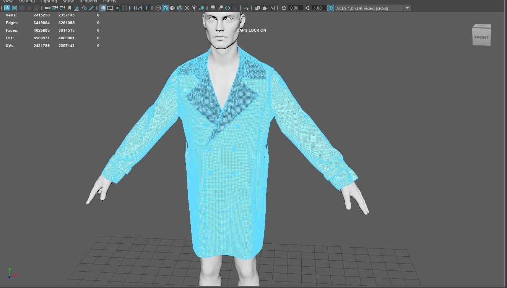Open the Renderer panel menu
507x288 pixels.
88,2
